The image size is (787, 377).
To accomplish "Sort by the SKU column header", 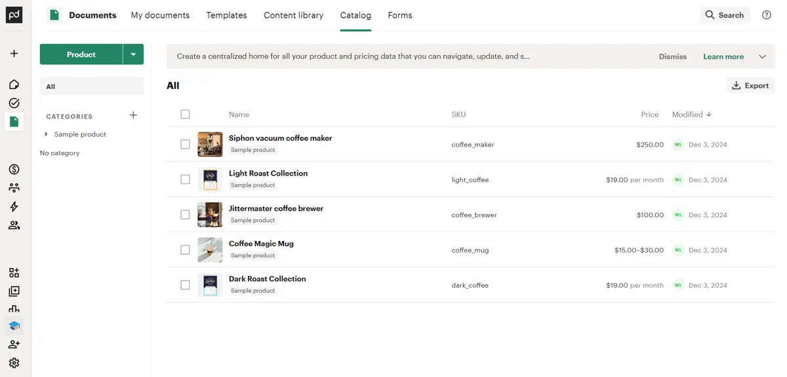I will (x=458, y=115).
